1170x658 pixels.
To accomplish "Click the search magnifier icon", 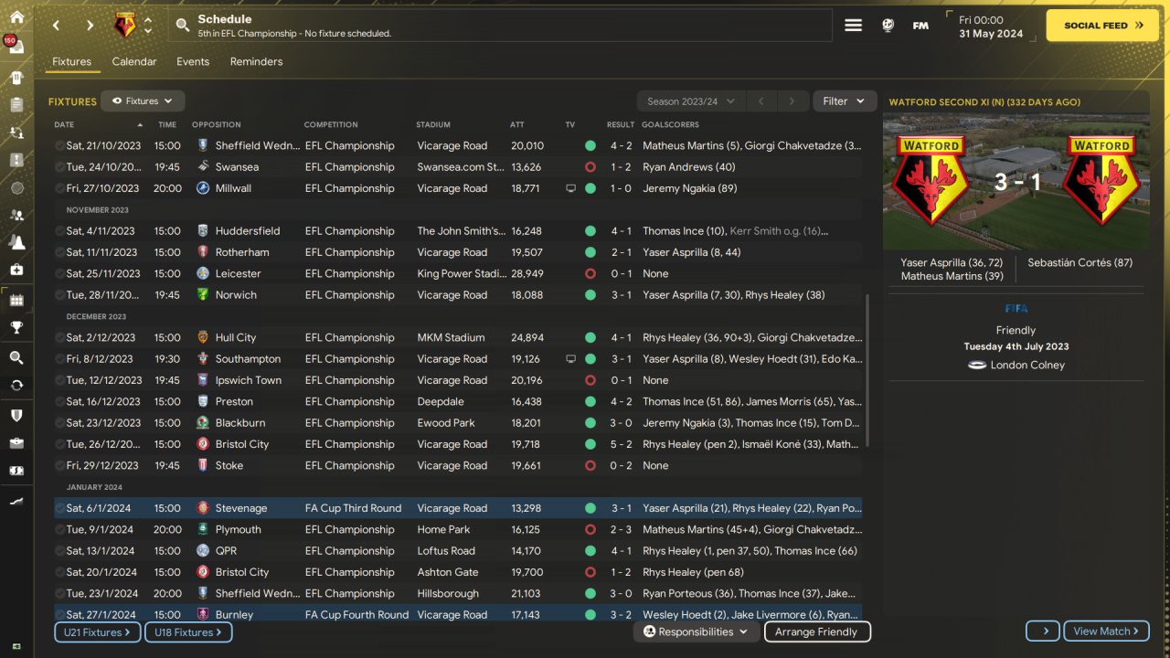I will [183, 26].
